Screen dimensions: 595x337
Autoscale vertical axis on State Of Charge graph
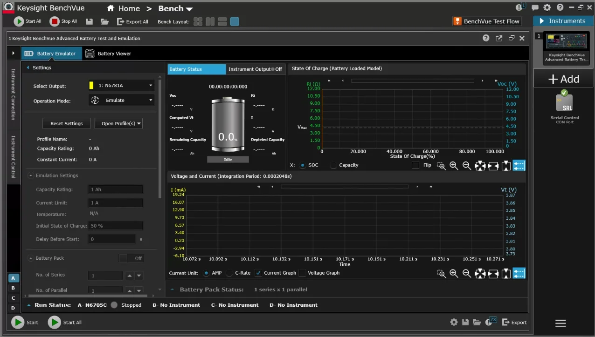click(506, 166)
